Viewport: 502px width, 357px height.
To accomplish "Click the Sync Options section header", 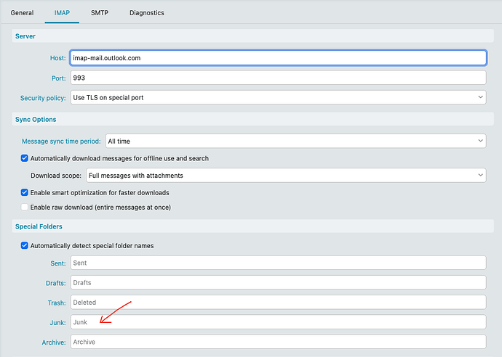I will 36,119.
